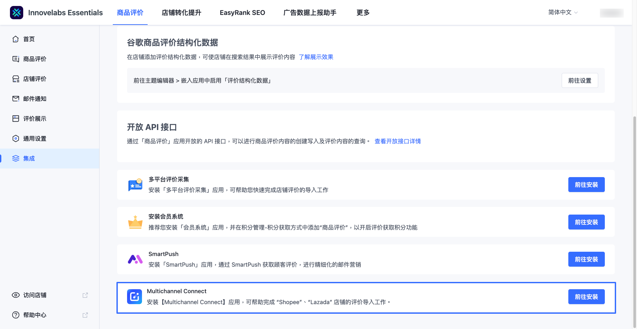Click the Innovelabs Essentials title text
This screenshot has width=637, height=329.
click(x=65, y=13)
